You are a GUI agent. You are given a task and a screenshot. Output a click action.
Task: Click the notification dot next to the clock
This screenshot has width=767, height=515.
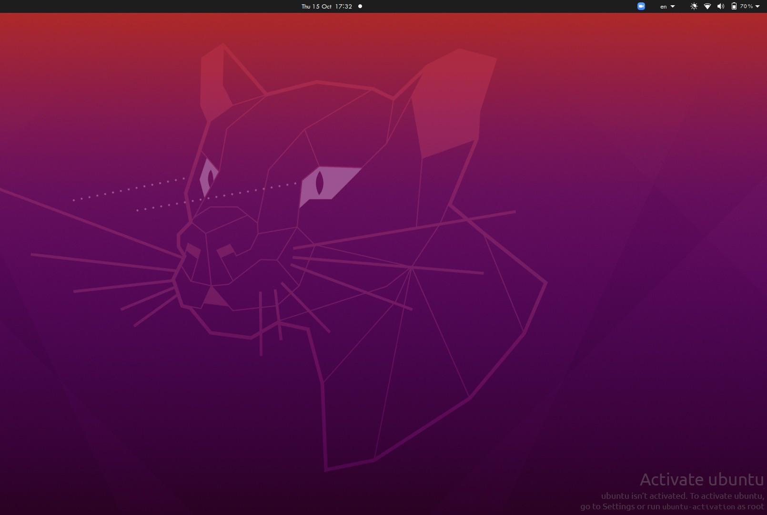point(360,6)
